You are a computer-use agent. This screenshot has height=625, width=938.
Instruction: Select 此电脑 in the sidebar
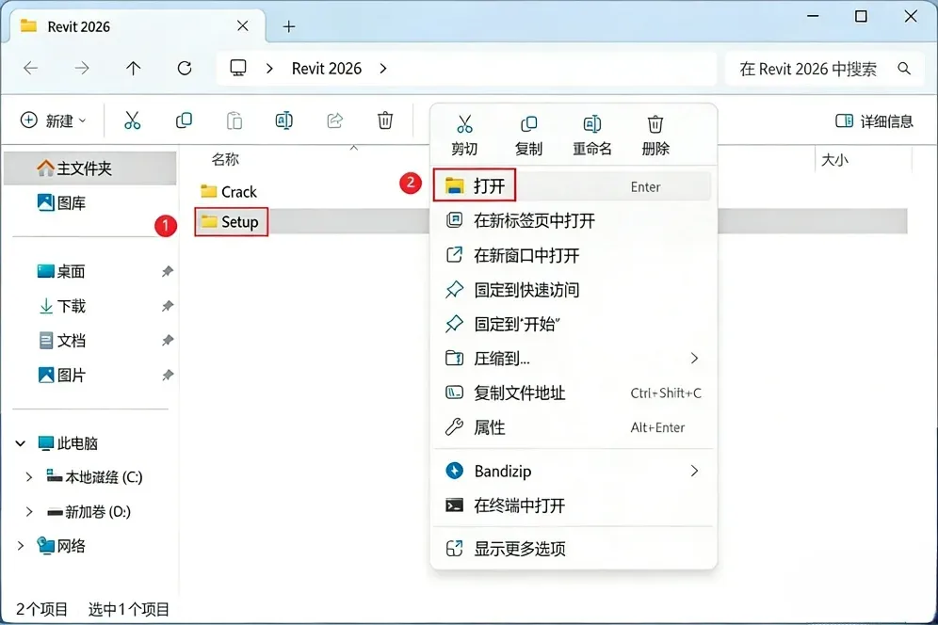point(68,443)
